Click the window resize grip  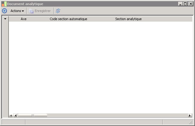pyautogui.click(x=191, y=123)
